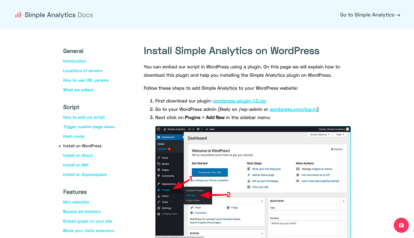The height and width of the screenshot is (238, 414).
Task: Click Learn more about getting started icon
Action: pos(298,181)
